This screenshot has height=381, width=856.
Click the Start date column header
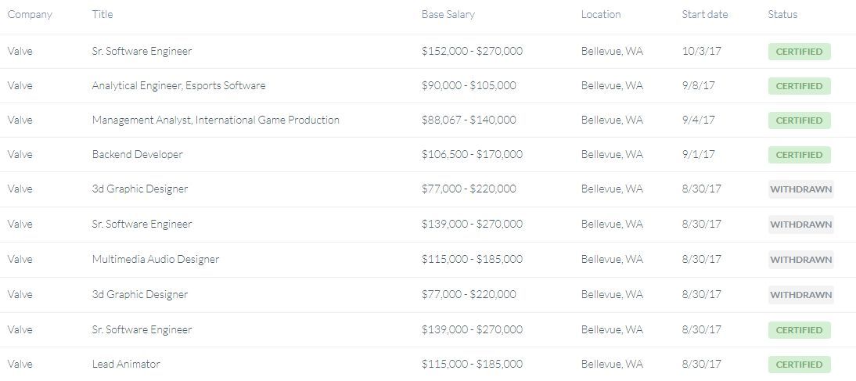click(x=704, y=14)
